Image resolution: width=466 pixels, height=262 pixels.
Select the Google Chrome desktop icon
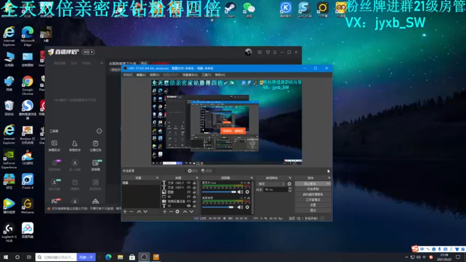pos(27,85)
